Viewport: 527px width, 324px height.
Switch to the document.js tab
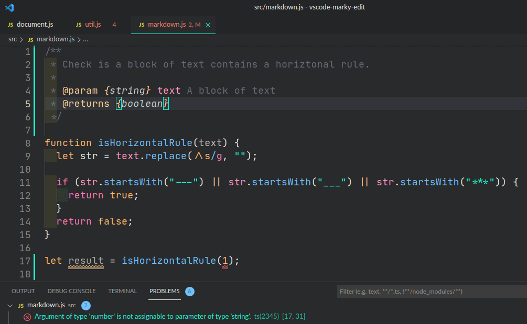pyautogui.click(x=35, y=24)
